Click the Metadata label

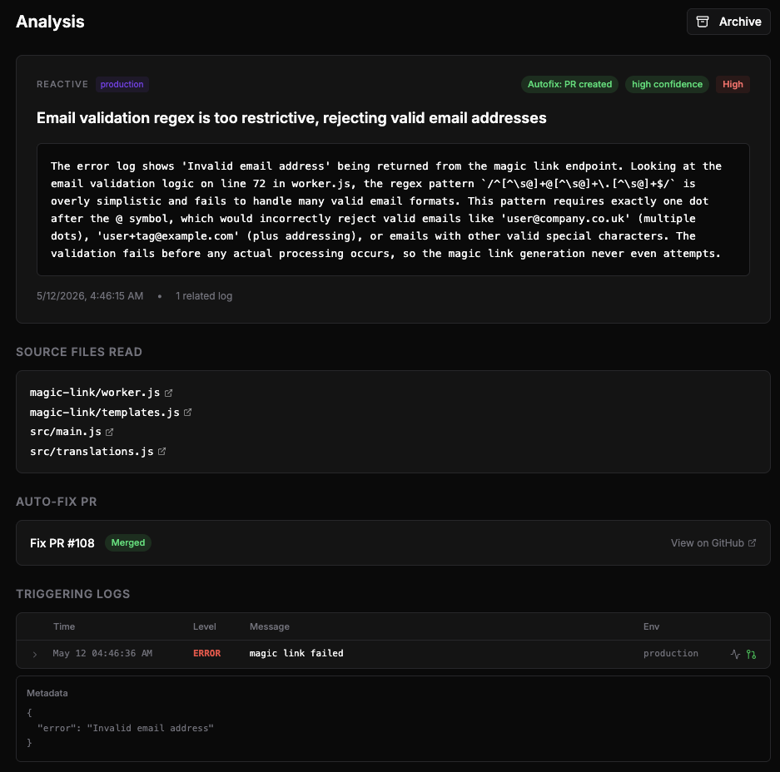(47, 693)
